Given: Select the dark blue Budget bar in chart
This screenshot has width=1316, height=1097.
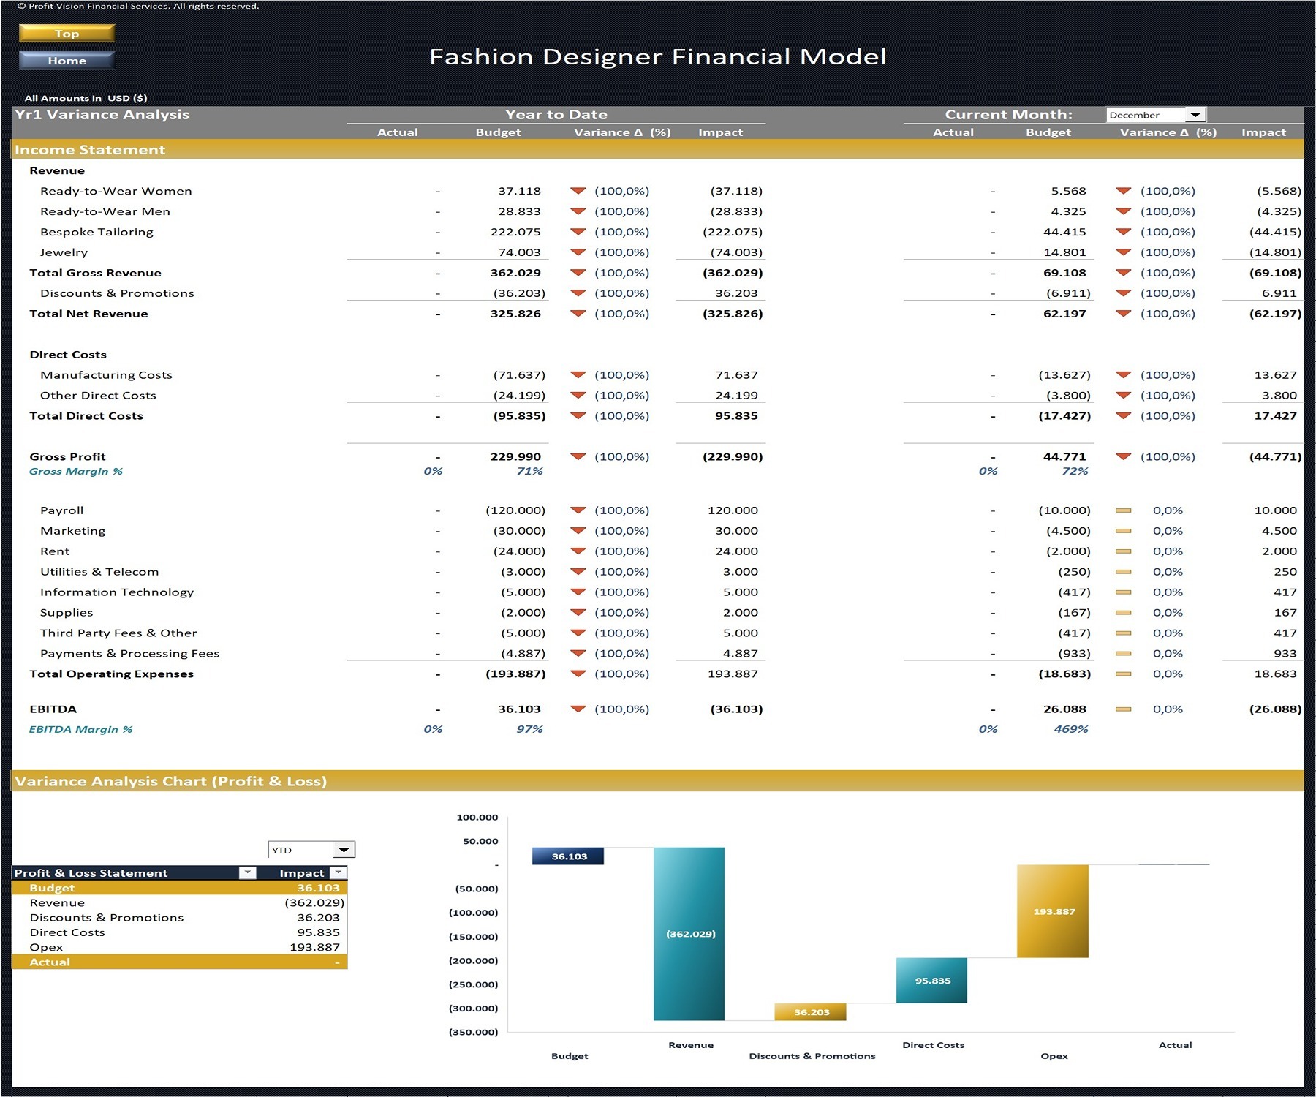Looking at the screenshot, I should point(568,856).
